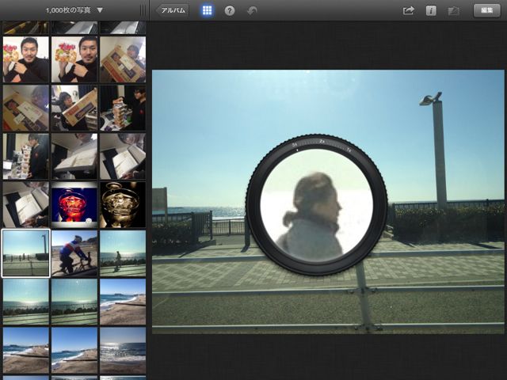This screenshot has height=380, width=507.
Task: Select the sparkling sea surface thumbnail
Action: [x=123, y=350]
